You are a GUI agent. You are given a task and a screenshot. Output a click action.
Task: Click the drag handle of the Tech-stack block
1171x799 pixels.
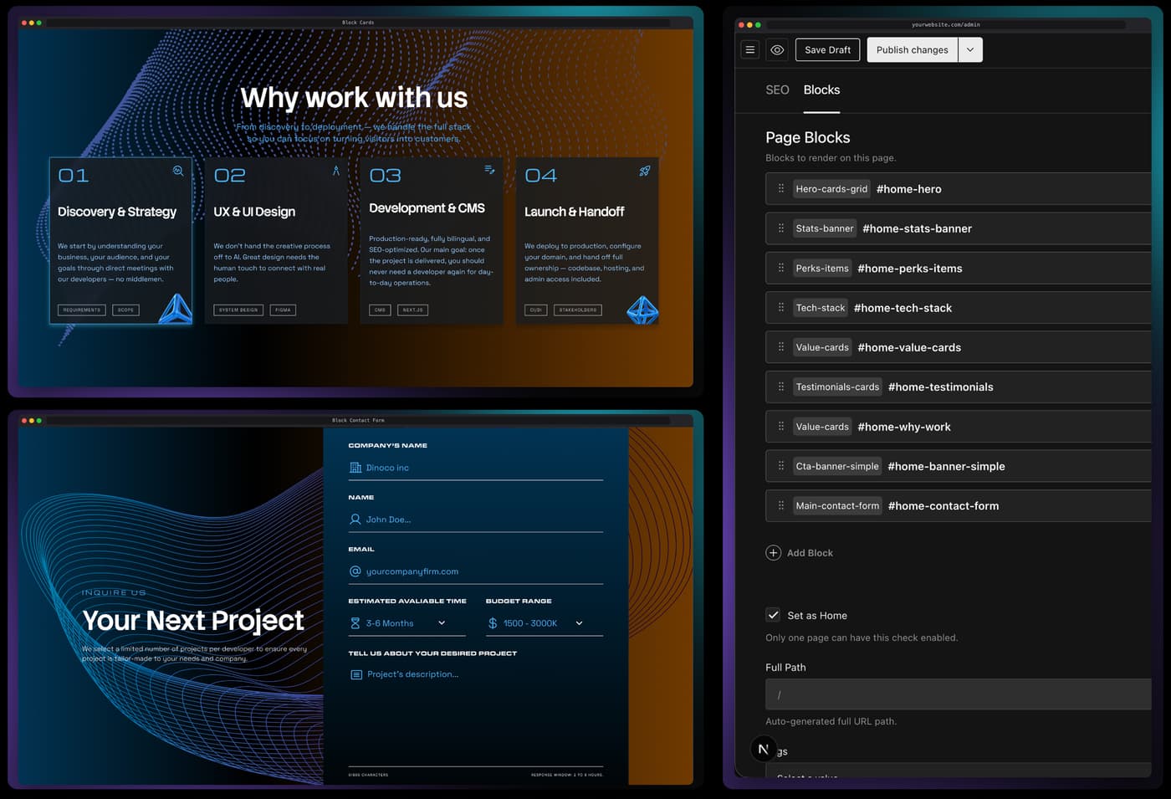(x=781, y=307)
